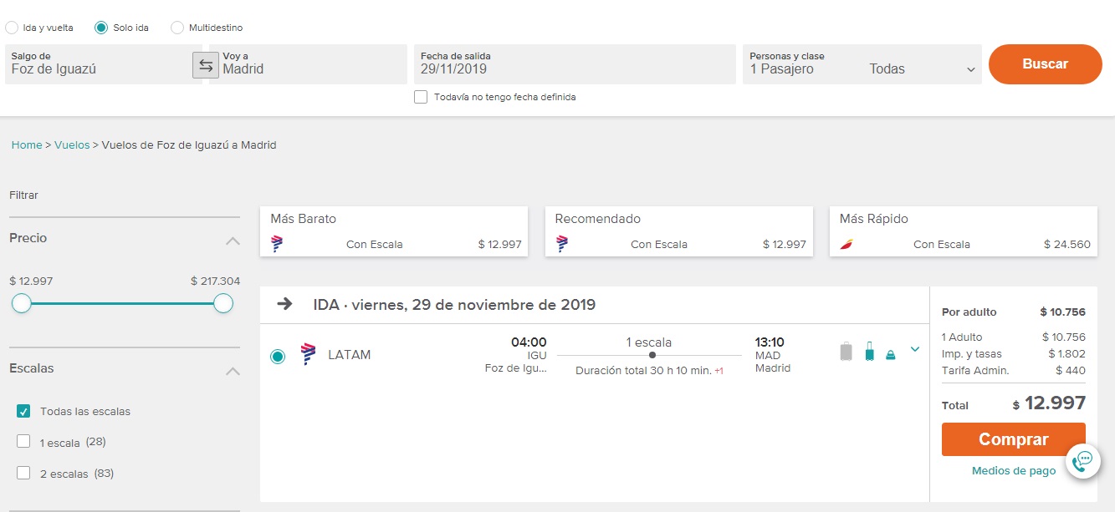
Task: Open the Medios de pago link
Action: coord(1013,471)
